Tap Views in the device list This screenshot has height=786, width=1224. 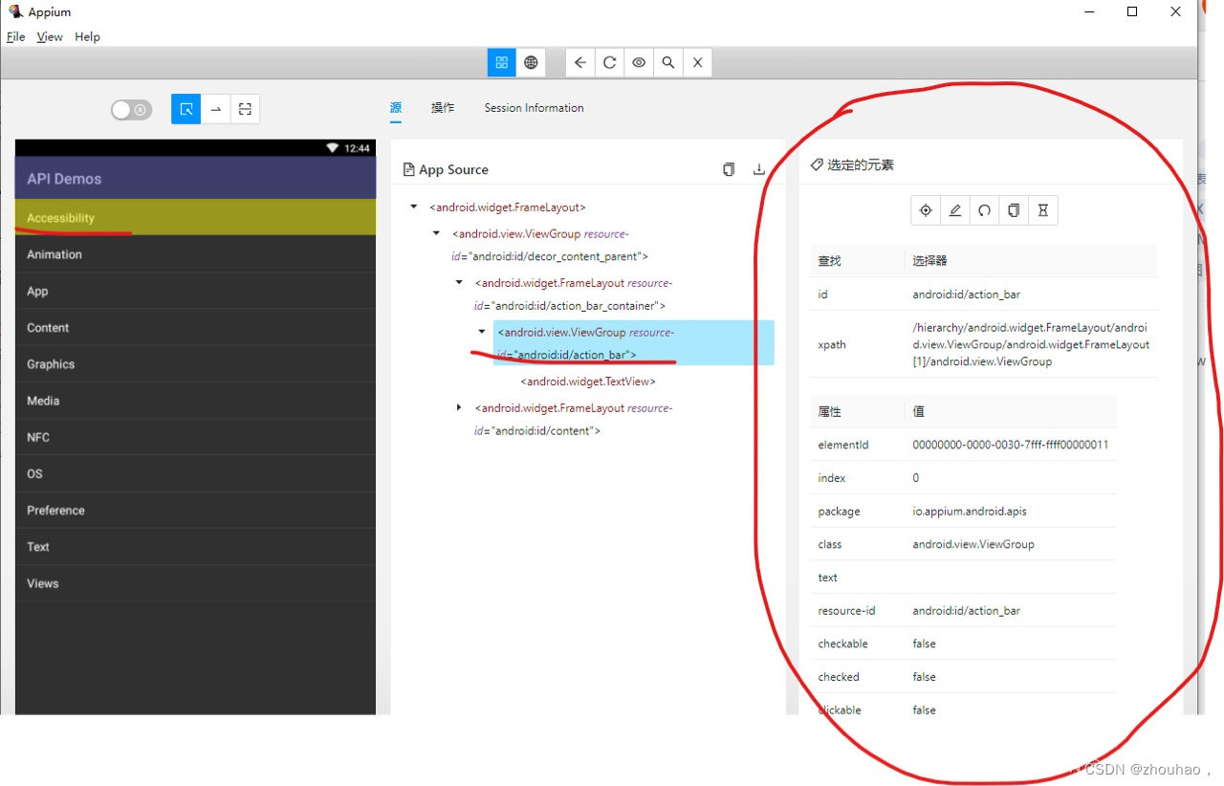tap(195, 583)
